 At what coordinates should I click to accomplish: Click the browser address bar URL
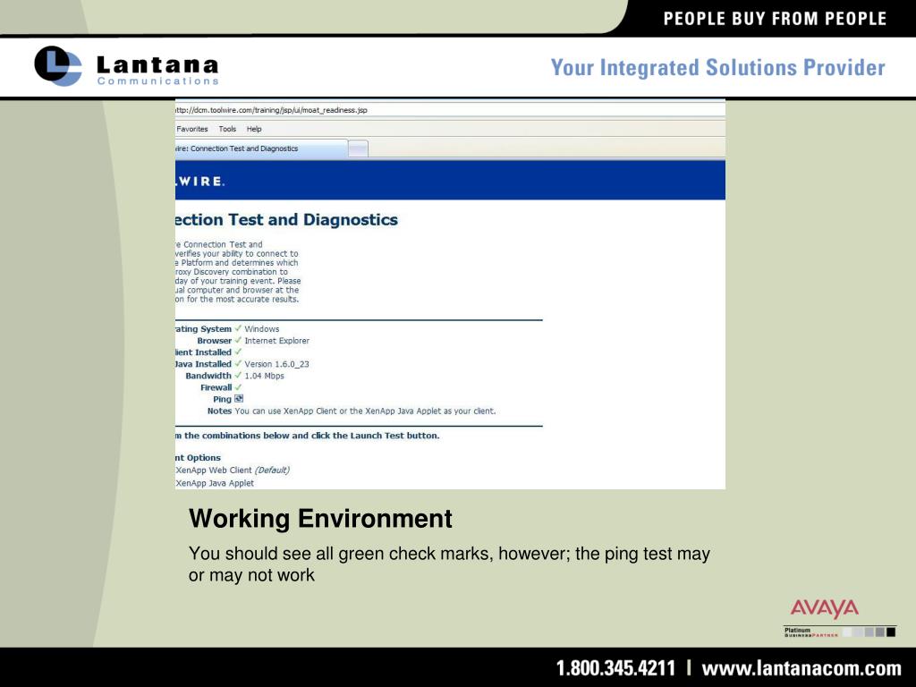click(272, 110)
